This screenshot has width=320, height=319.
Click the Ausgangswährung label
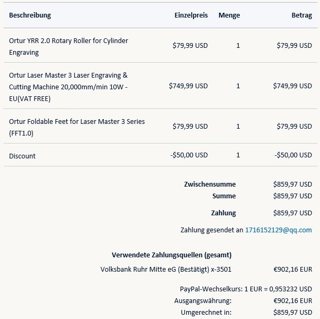[206, 301]
